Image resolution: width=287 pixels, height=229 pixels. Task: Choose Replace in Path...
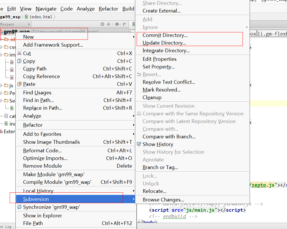pos(76,108)
